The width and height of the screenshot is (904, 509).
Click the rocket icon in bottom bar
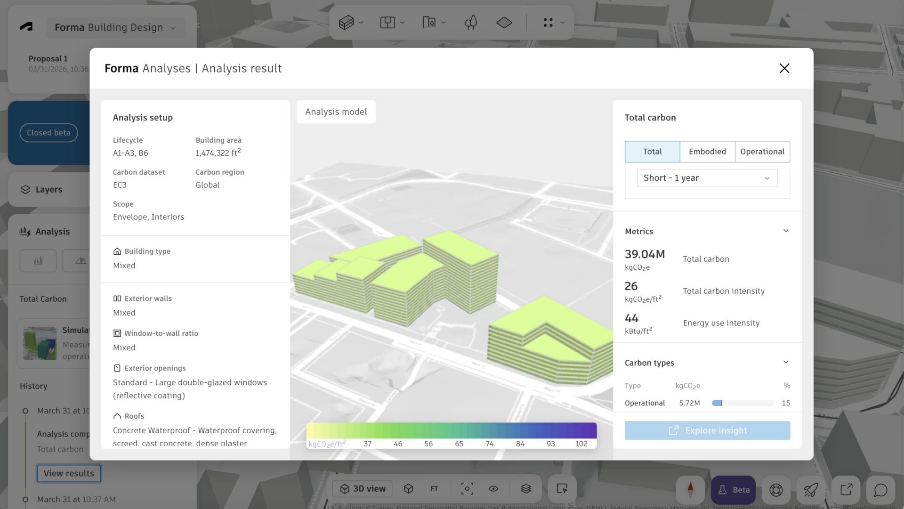coord(811,490)
